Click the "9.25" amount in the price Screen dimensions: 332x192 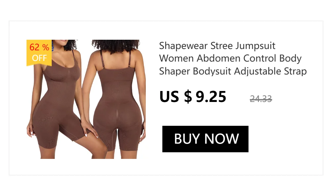click(x=211, y=97)
